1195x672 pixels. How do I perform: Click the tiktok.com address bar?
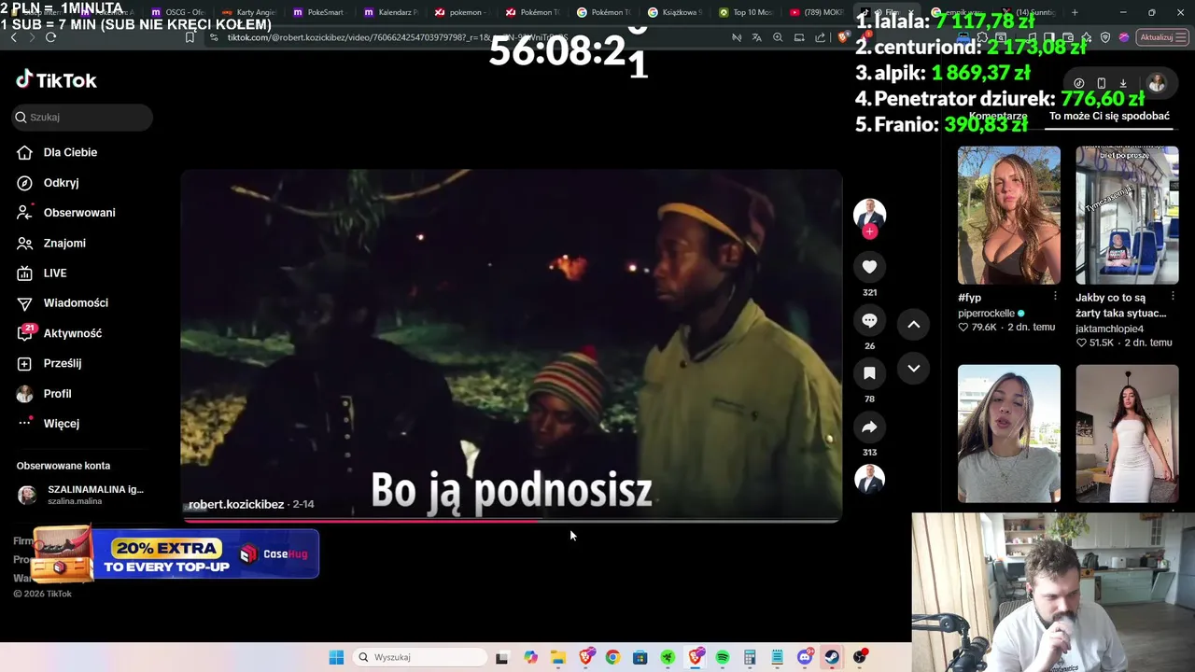467,37
